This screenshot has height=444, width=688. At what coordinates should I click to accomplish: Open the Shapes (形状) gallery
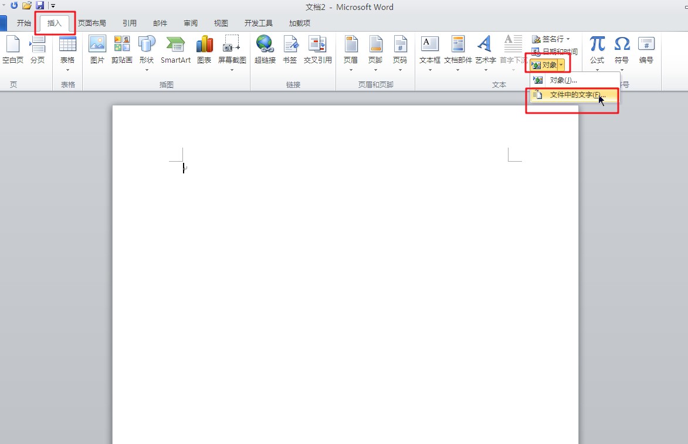[147, 53]
